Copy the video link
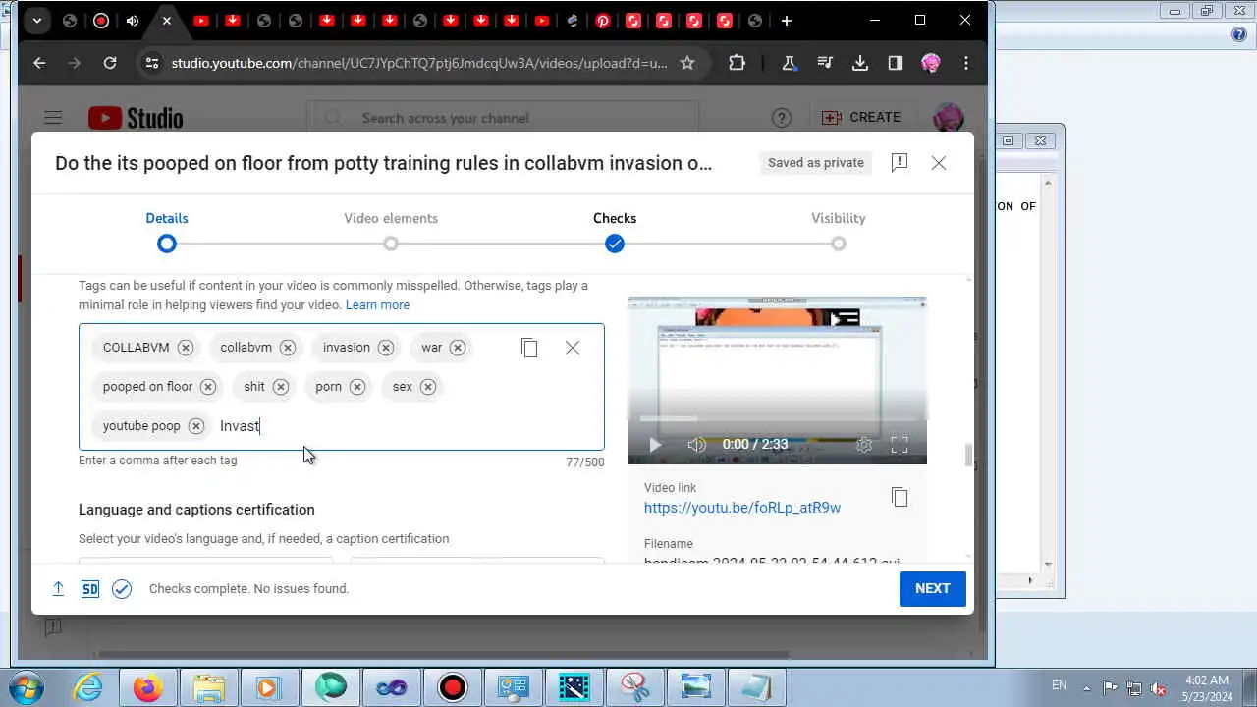This screenshot has width=1257, height=707. coord(900,498)
